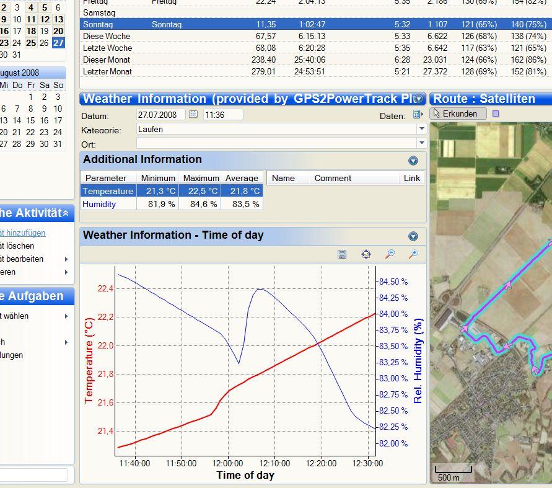Select day 27 in the top calendar

(58, 43)
